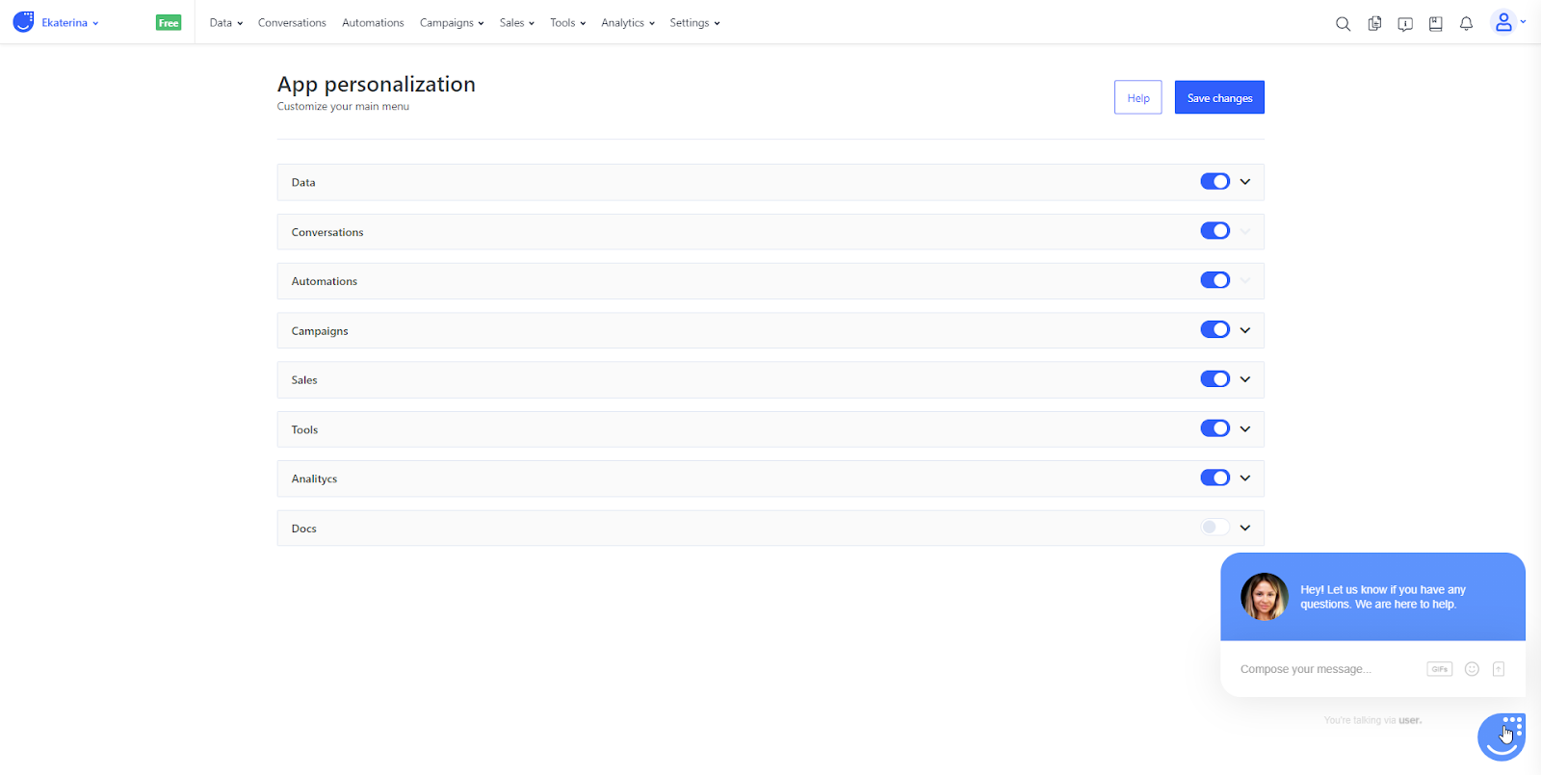Click the book knowledge base icon
This screenshot has width=1541, height=775.
point(1435,23)
